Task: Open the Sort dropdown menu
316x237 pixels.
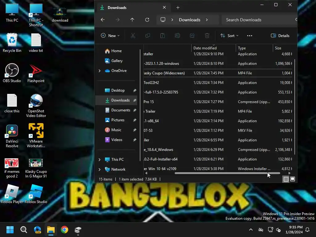Action: 229,36
